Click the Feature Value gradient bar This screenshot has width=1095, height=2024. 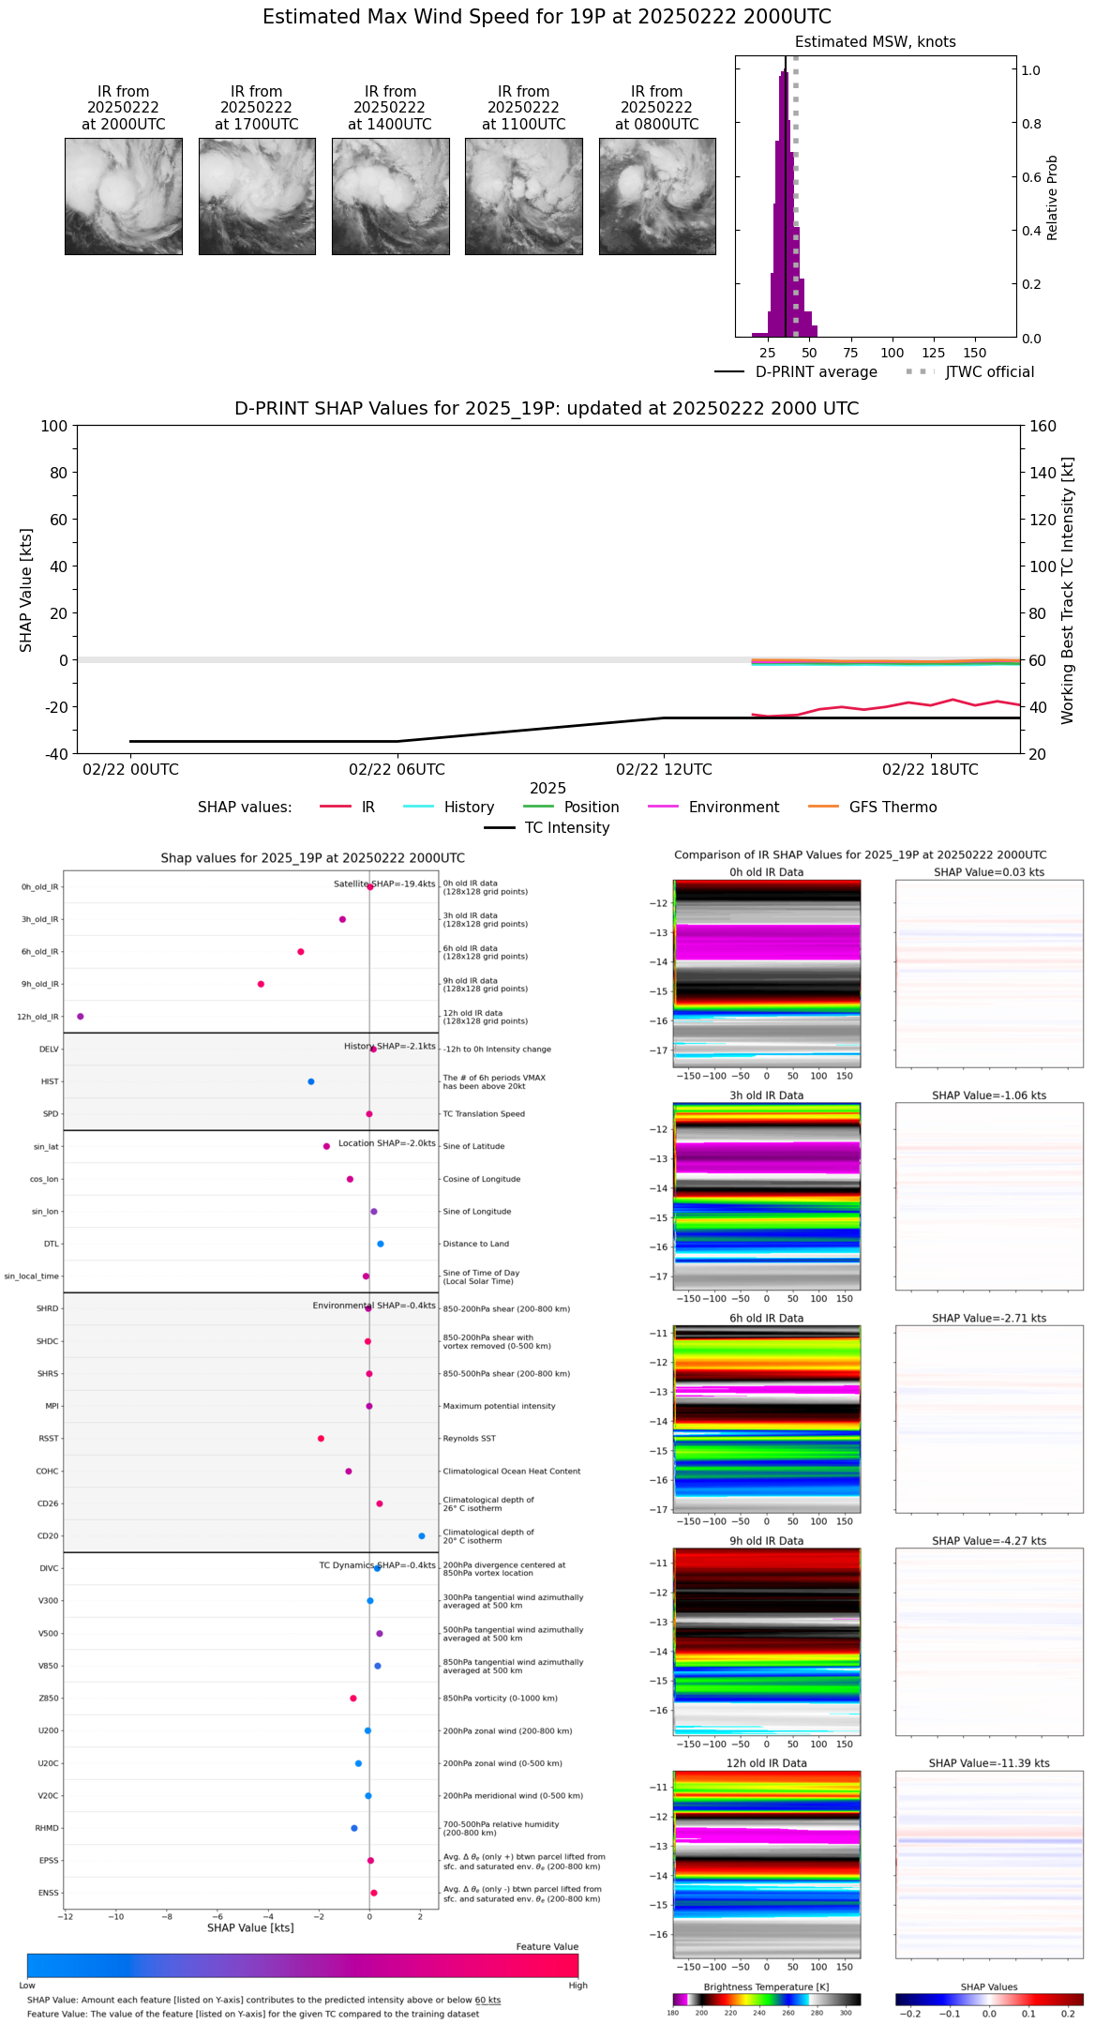coord(302,1965)
